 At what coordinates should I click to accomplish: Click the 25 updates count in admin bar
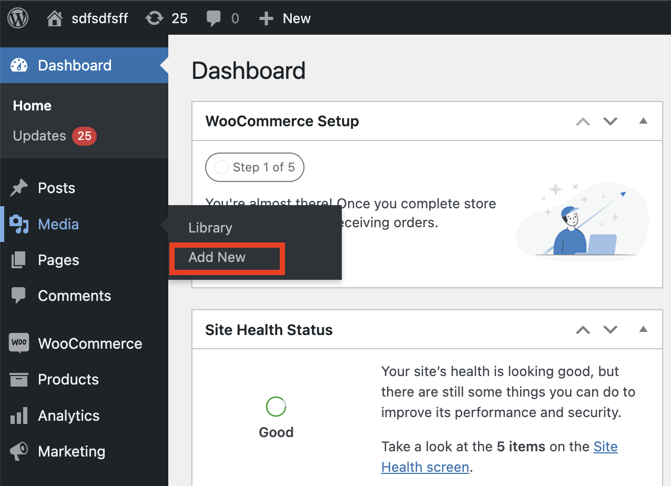[179, 18]
